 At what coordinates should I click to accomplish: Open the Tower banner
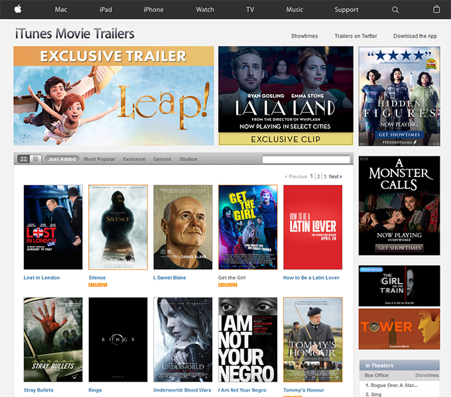pos(399,329)
